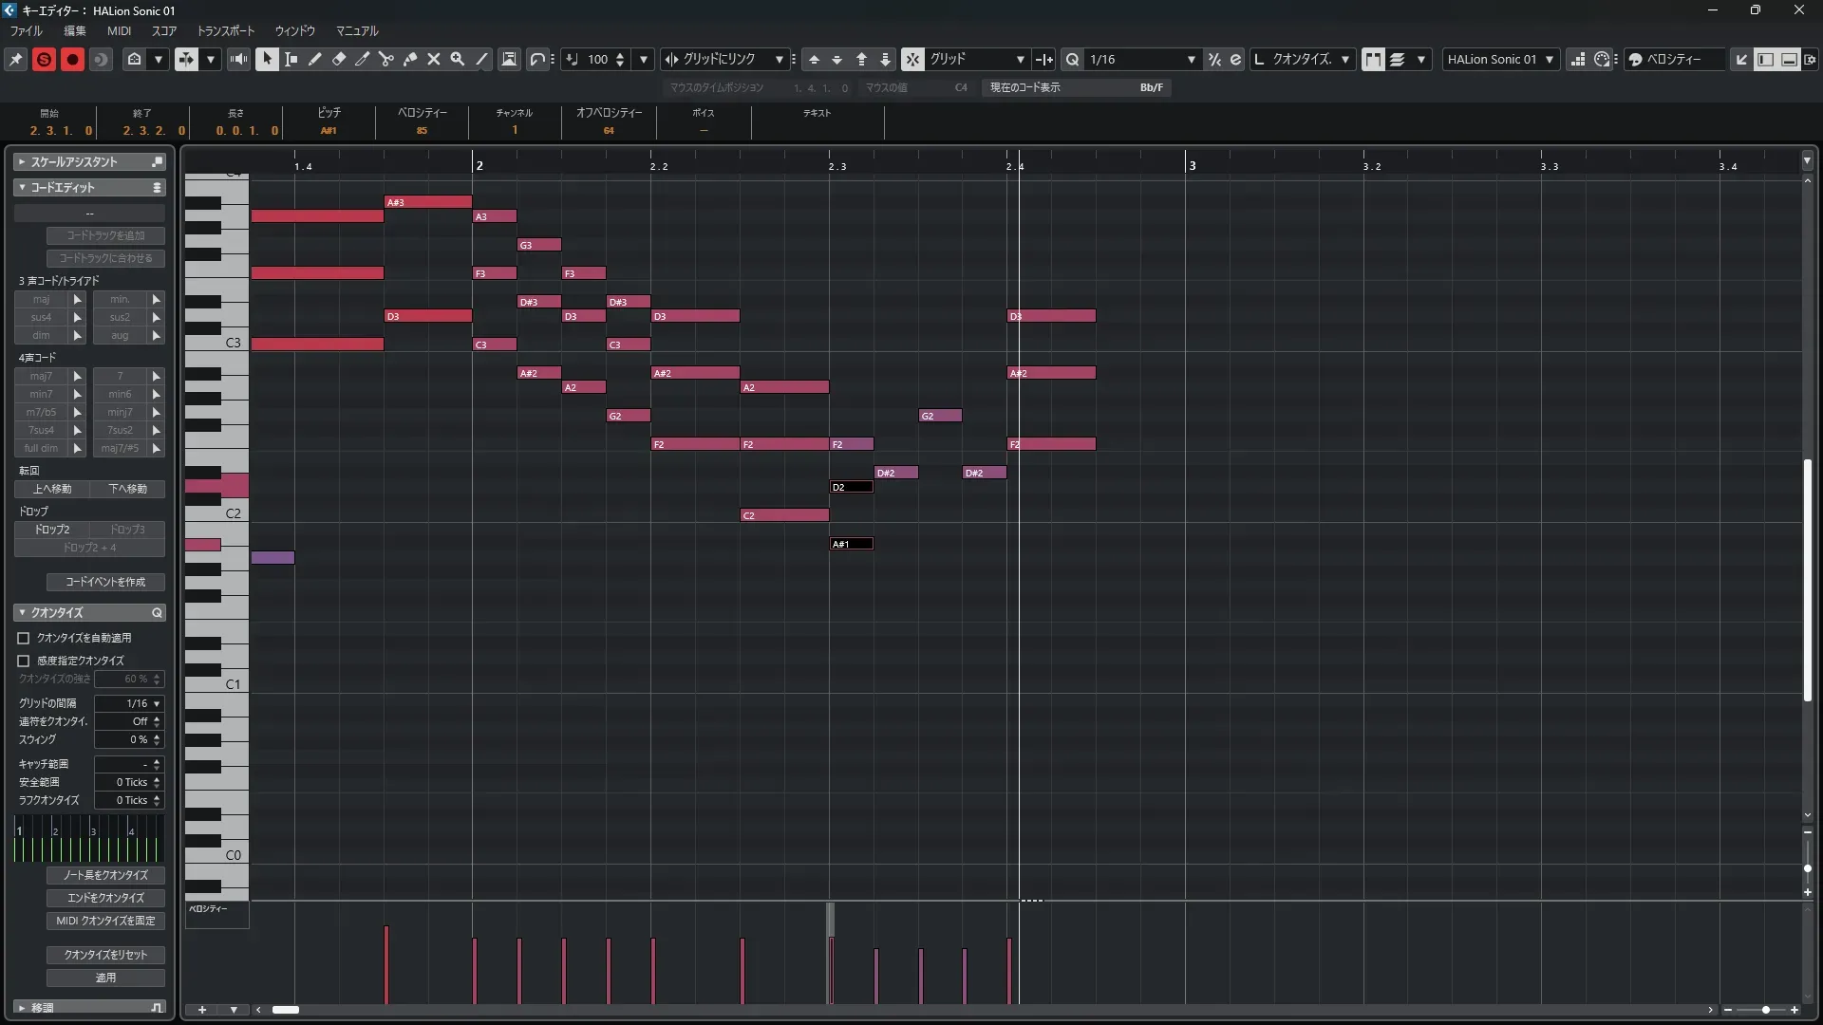The image size is (1823, 1025).
Task: Click the コードイベントを作成 button
Action: pos(105,582)
